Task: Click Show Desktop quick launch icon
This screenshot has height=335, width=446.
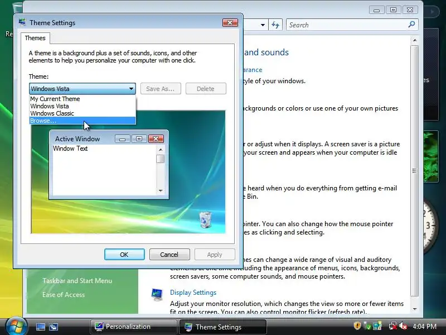Action: pos(40,327)
